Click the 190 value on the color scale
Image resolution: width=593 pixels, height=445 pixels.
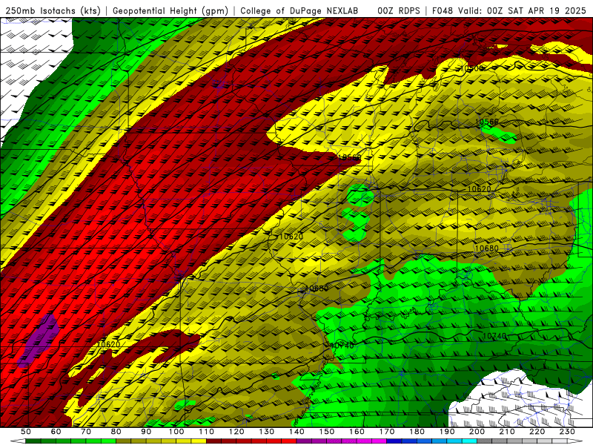coord(448,432)
